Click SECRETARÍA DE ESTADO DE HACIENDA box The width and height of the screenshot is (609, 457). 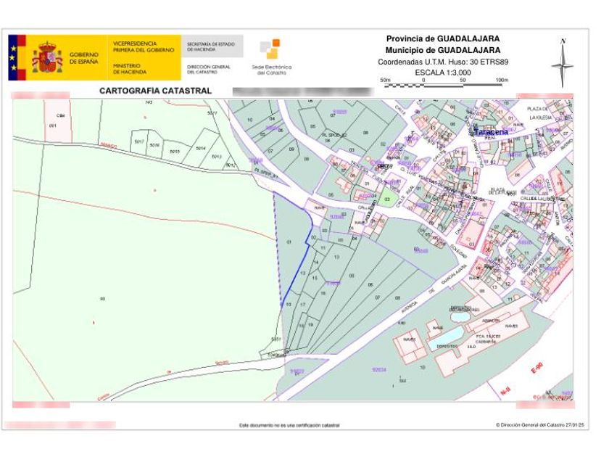(212, 46)
